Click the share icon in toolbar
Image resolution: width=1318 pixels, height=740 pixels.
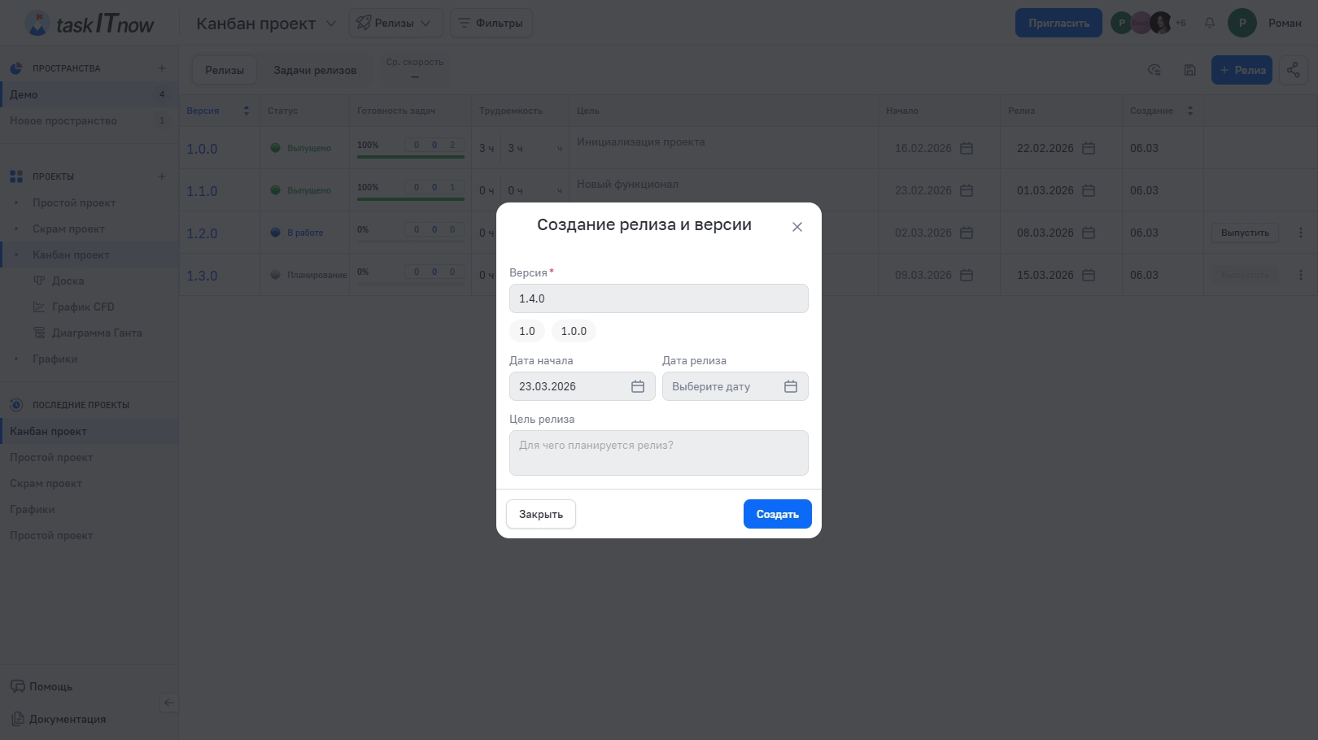(x=1293, y=70)
